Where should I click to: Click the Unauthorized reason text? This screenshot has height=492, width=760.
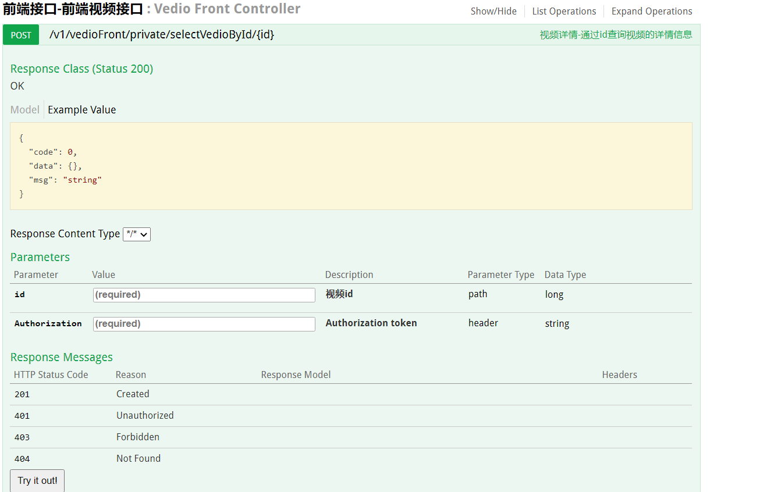point(145,415)
